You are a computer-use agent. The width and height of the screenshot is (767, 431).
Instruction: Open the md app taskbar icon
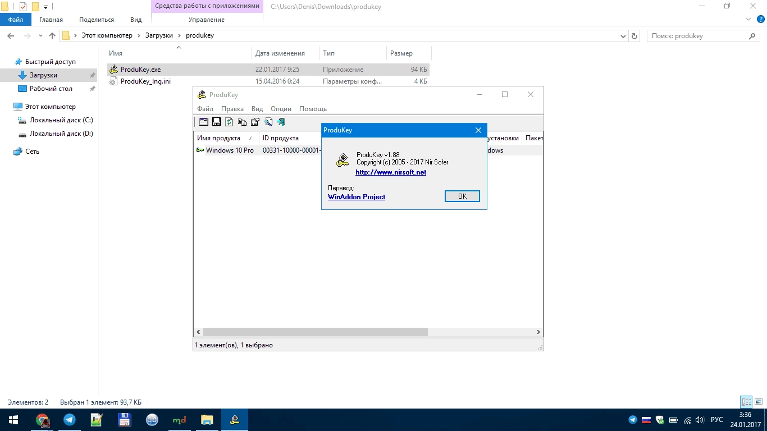(x=180, y=420)
